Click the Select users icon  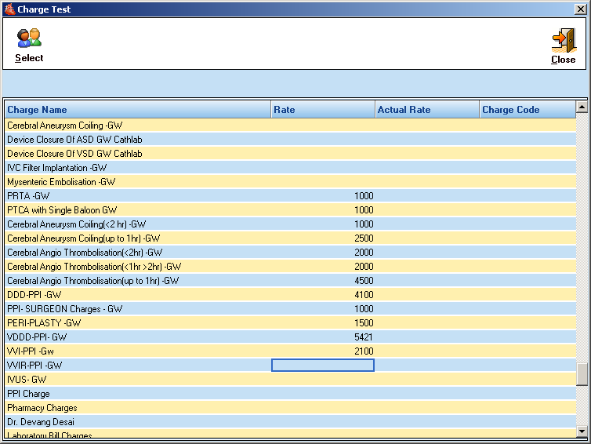(29, 38)
